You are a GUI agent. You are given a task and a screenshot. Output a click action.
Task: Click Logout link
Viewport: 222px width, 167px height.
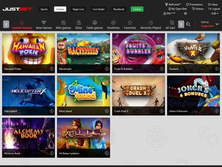214,9
